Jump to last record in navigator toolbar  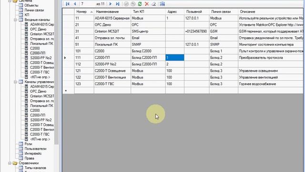118,4
